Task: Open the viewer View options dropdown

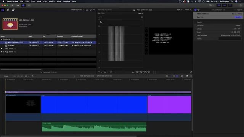Action: [x=188, y=10]
